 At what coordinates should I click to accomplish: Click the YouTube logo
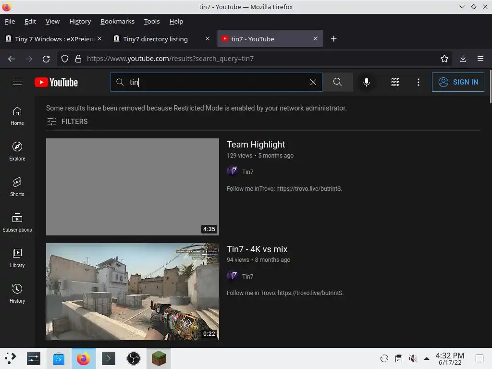[56, 82]
